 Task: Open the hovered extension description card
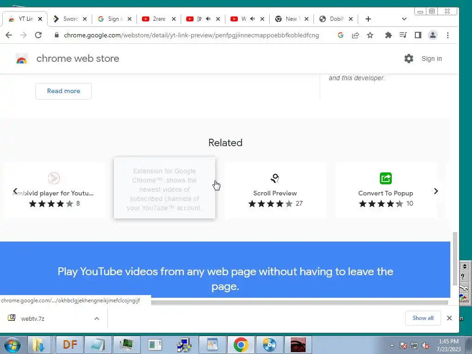[x=165, y=188]
